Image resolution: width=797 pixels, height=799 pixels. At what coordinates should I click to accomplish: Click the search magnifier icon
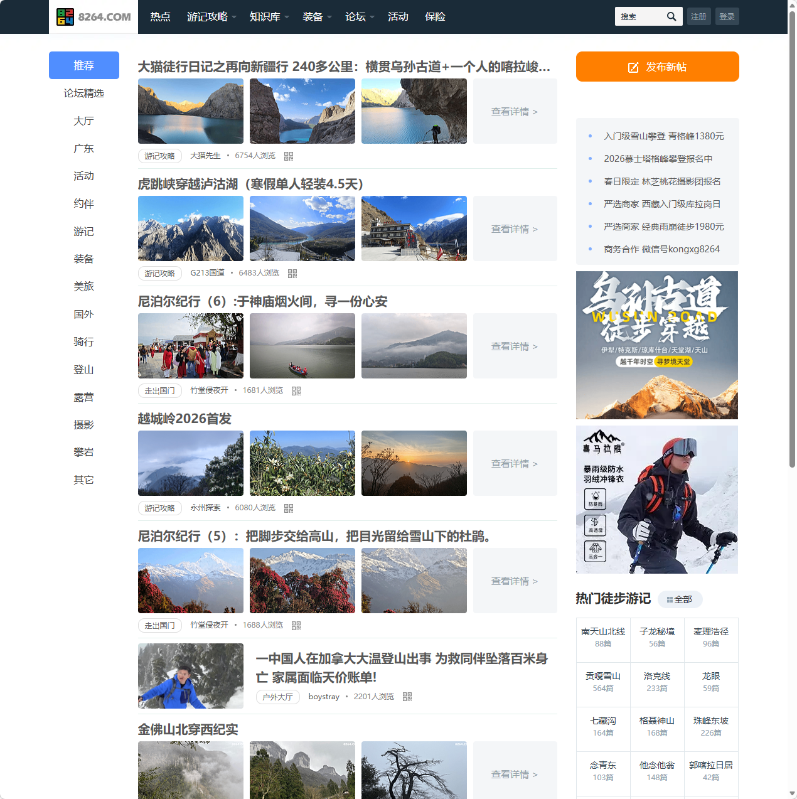tap(671, 16)
